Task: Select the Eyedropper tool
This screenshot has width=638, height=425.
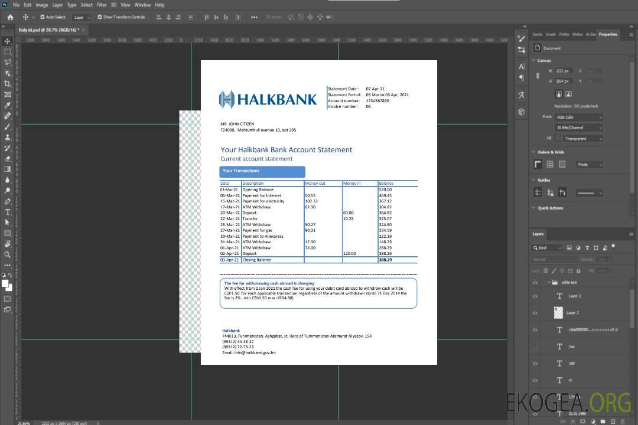Action: tap(7, 105)
